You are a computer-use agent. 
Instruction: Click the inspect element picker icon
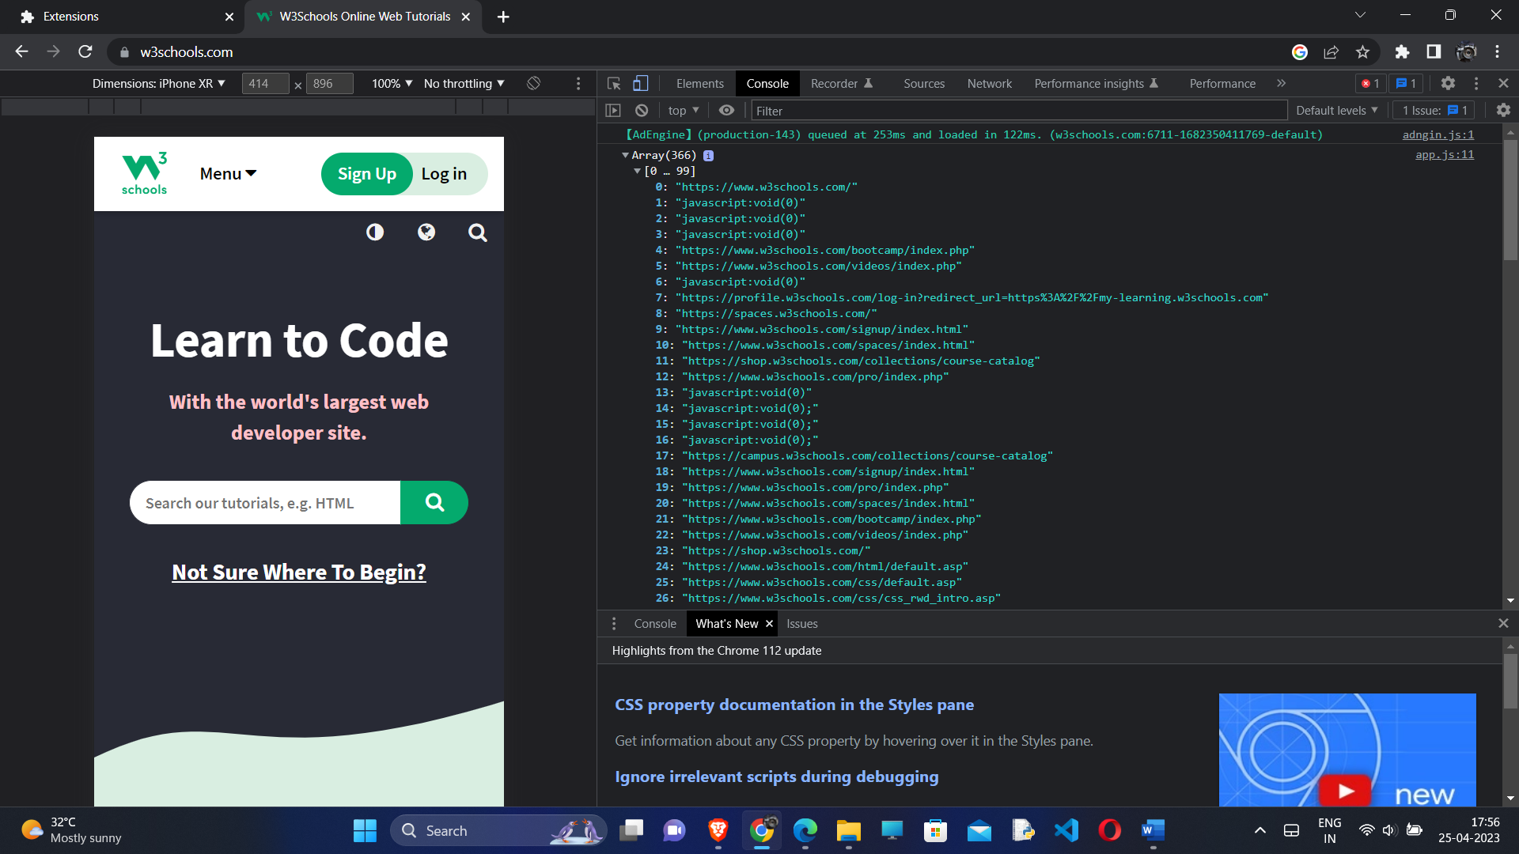click(614, 83)
